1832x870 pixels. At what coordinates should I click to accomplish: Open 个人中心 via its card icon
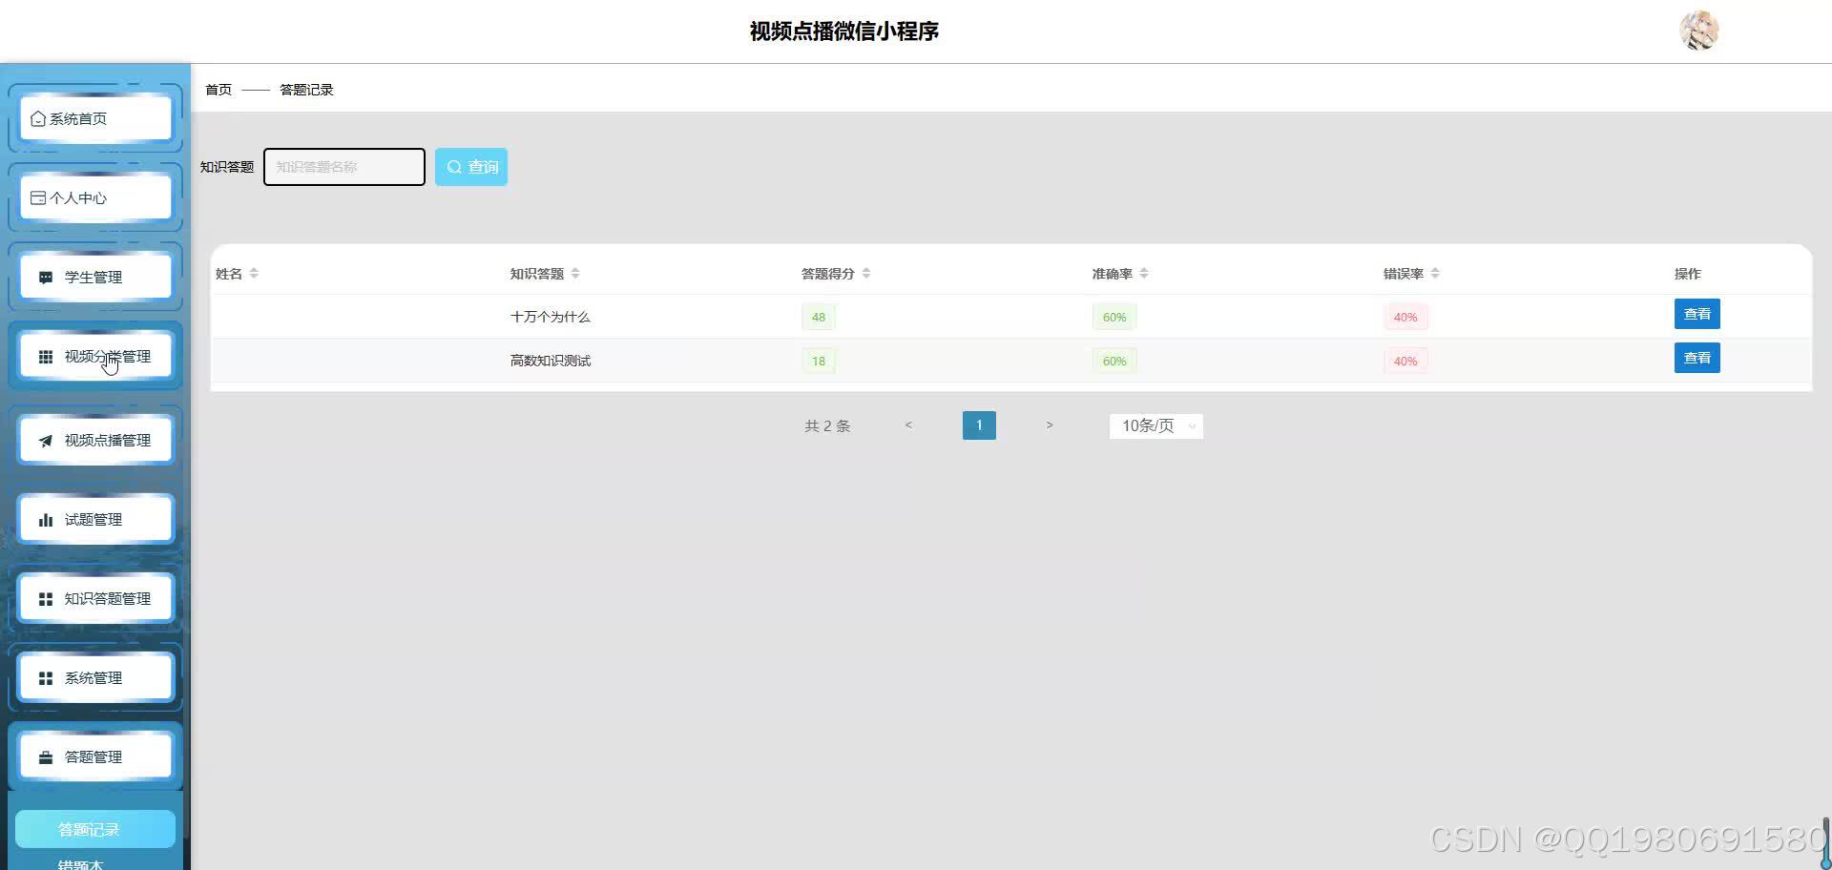[36, 197]
